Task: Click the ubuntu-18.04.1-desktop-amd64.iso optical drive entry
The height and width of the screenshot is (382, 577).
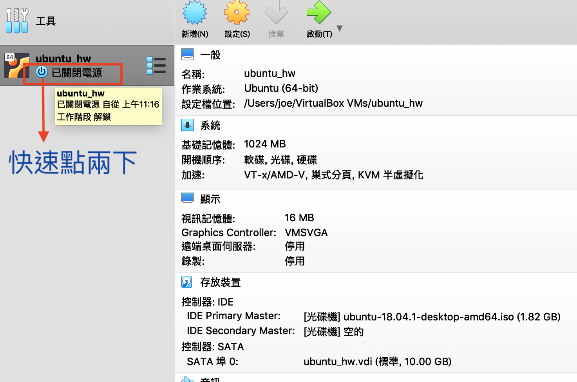Action: tap(432, 317)
